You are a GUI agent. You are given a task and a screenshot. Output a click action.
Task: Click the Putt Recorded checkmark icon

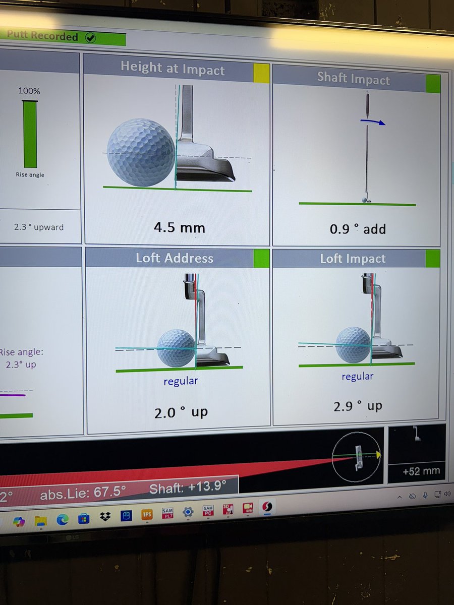[x=90, y=37]
